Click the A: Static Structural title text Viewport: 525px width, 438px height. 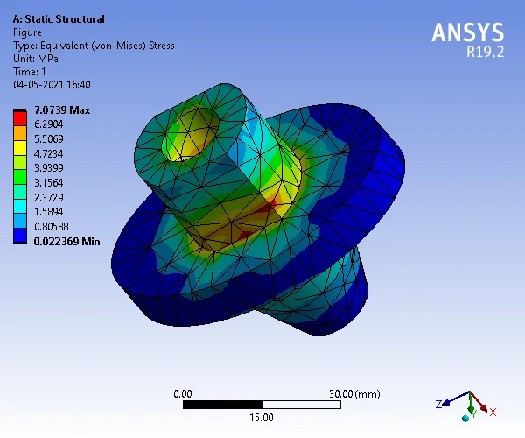tap(59, 19)
